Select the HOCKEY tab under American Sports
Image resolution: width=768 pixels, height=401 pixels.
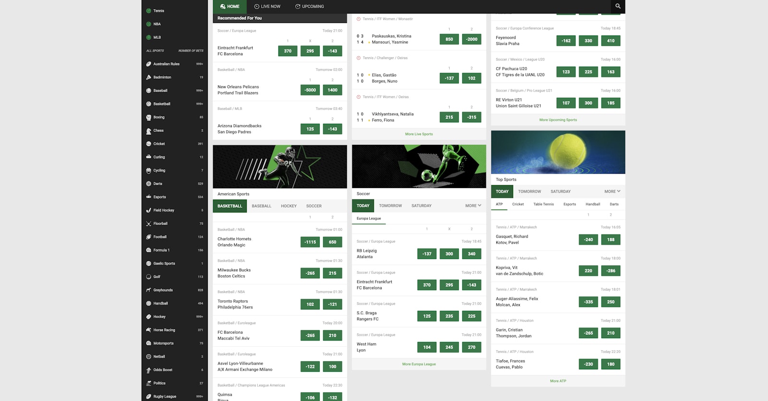[288, 206]
